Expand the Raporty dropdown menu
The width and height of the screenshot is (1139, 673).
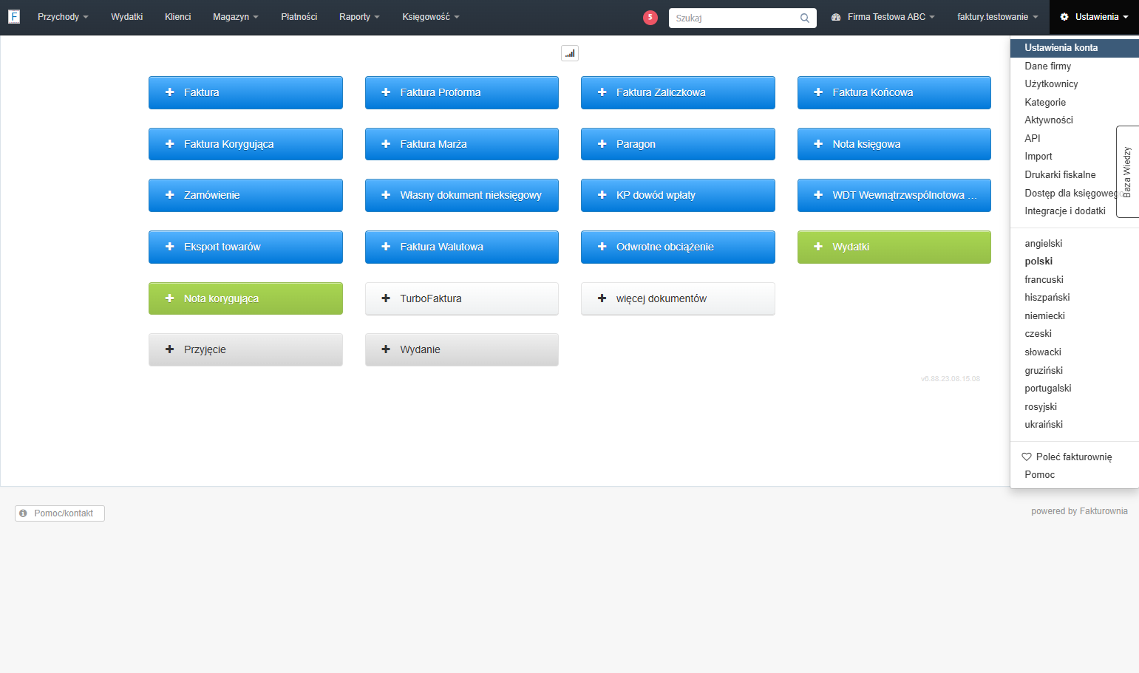click(359, 17)
